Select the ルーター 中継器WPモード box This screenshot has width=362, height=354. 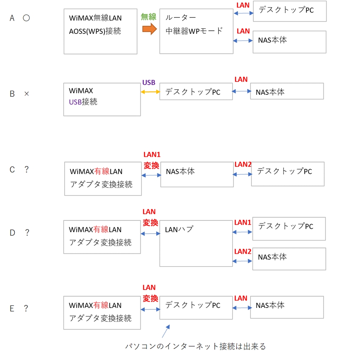pos(196,31)
